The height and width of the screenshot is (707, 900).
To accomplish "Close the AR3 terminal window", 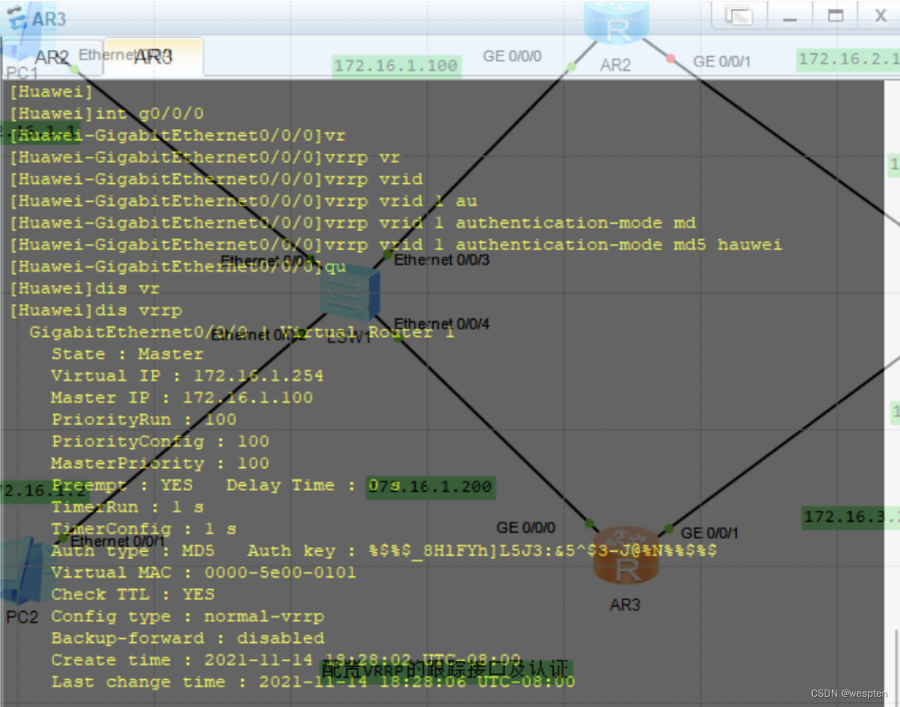I will (880, 16).
